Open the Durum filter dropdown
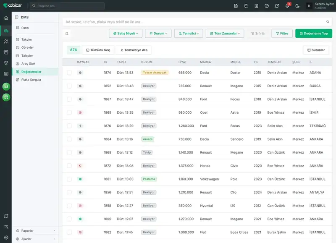 (158, 34)
